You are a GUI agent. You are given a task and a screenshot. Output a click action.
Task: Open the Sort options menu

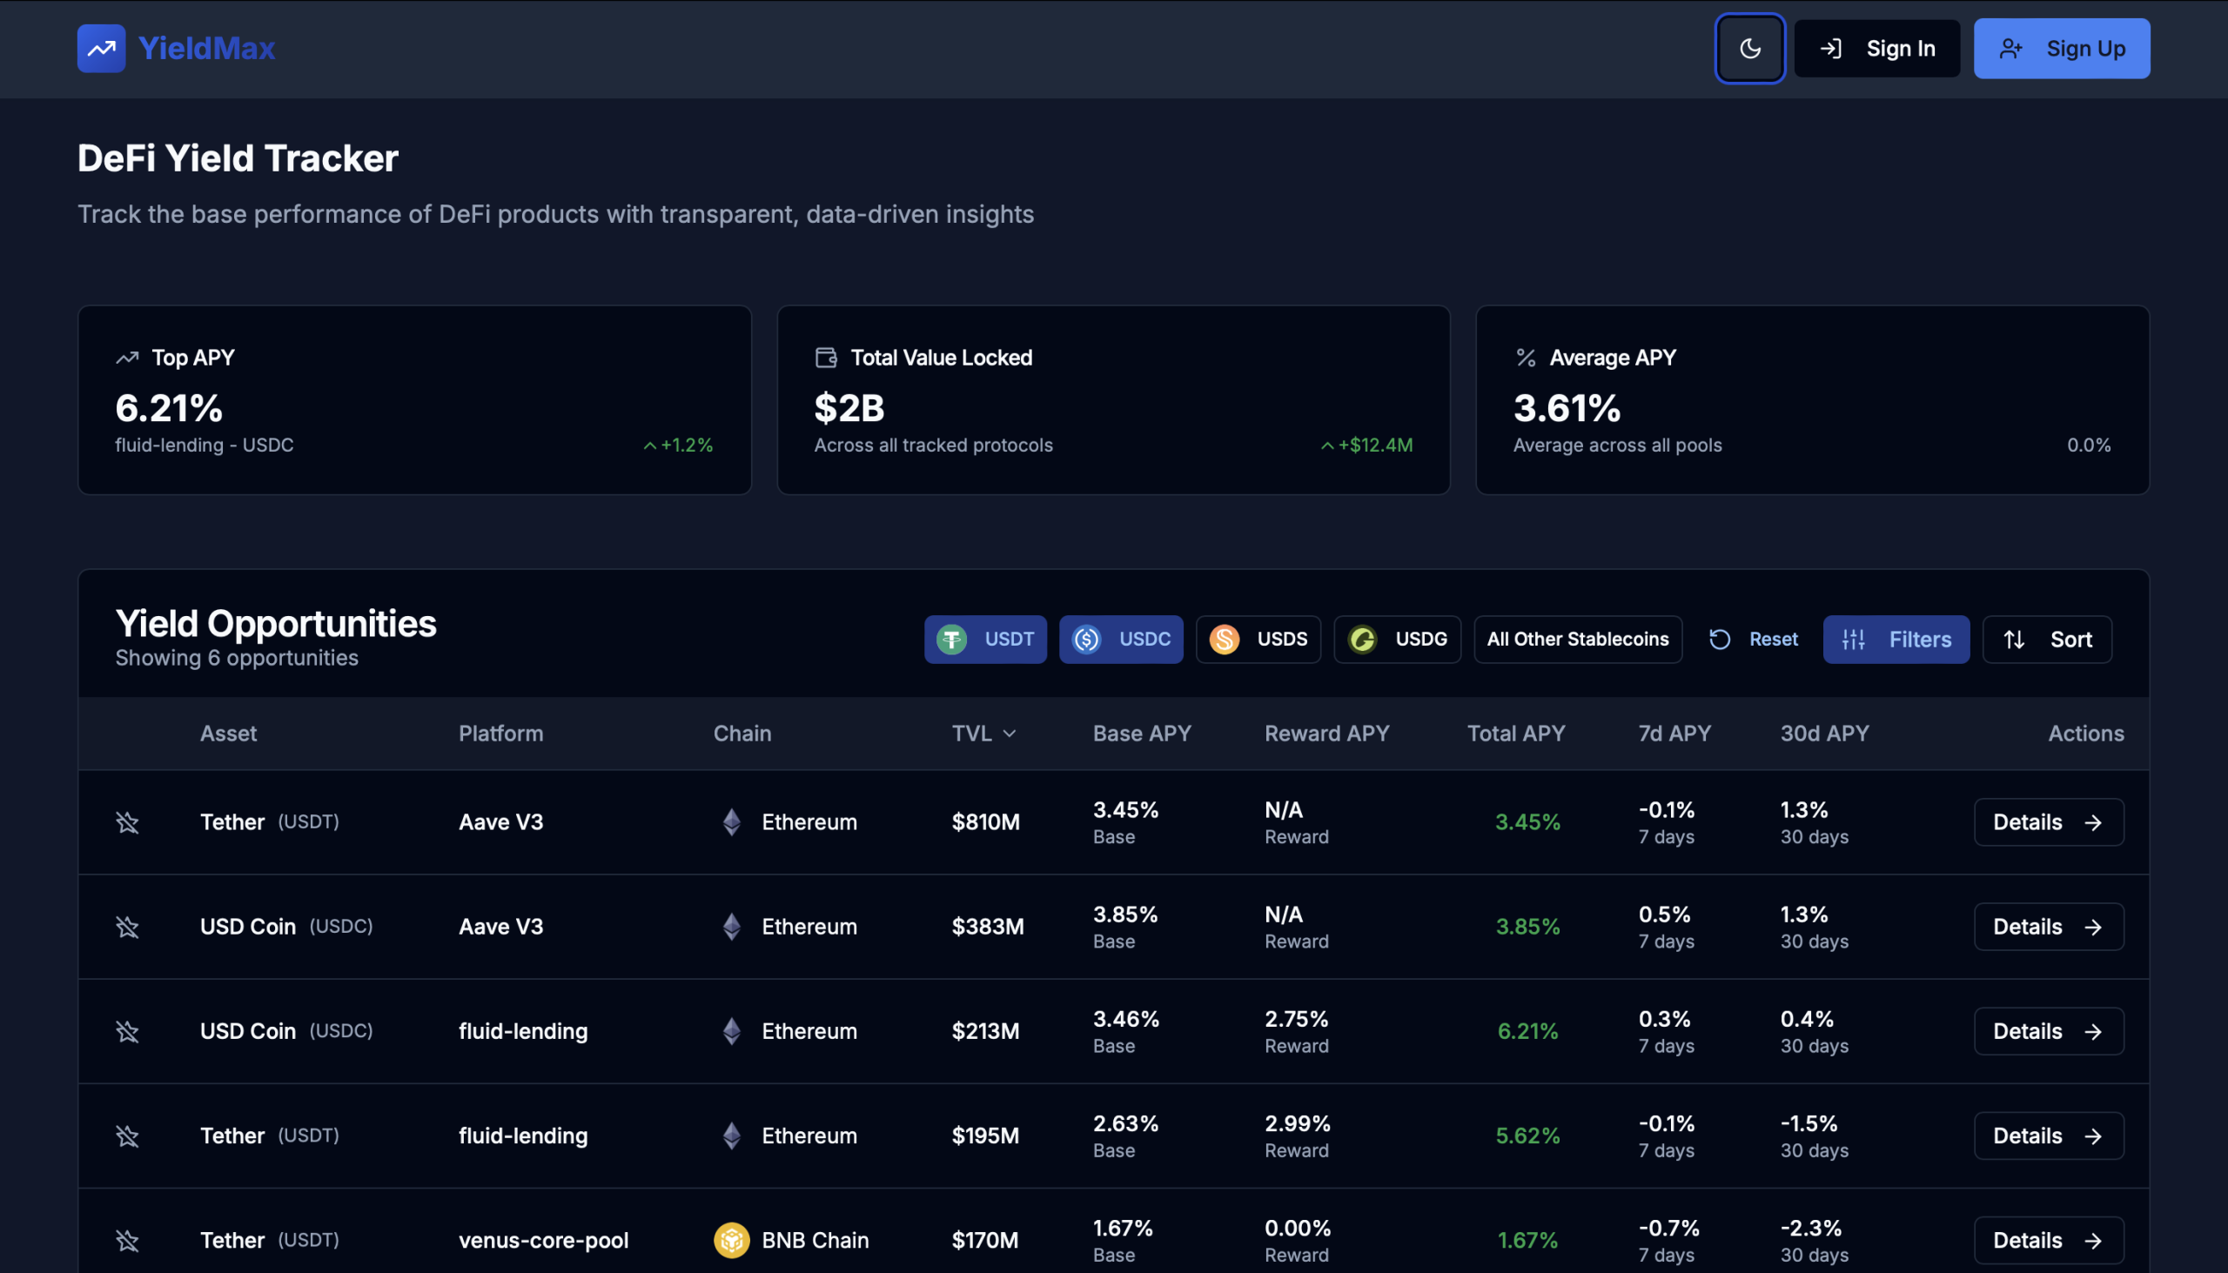coord(2046,640)
